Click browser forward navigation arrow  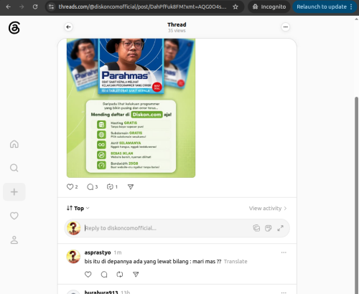click(x=22, y=6)
